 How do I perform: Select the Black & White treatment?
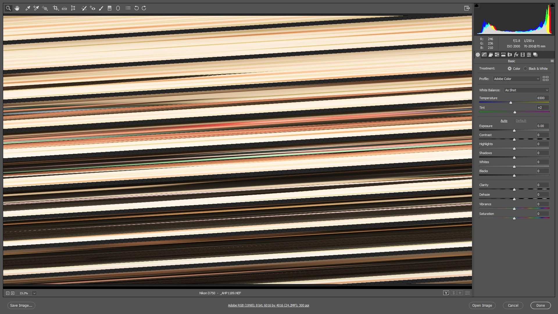(x=525, y=69)
